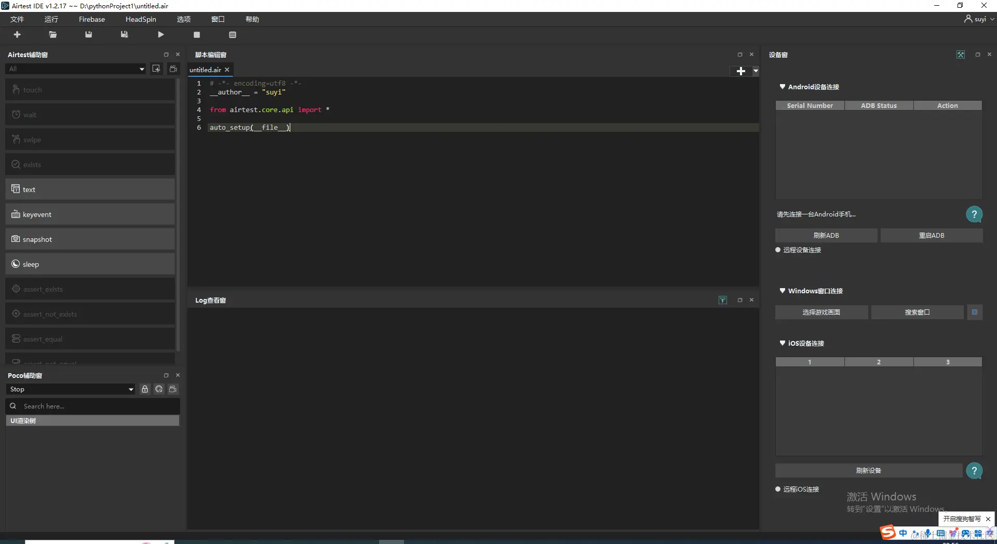Open the 窗口 menu
The height and width of the screenshot is (544, 997).
(218, 19)
